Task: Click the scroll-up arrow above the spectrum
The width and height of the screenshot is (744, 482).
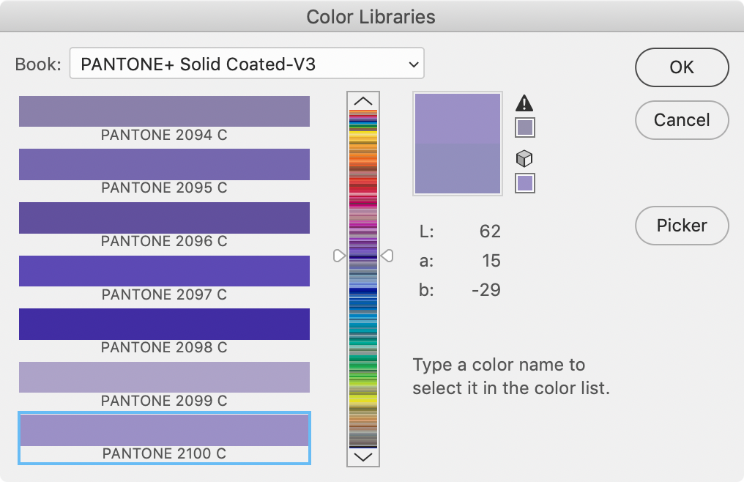Action: (x=362, y=100)
